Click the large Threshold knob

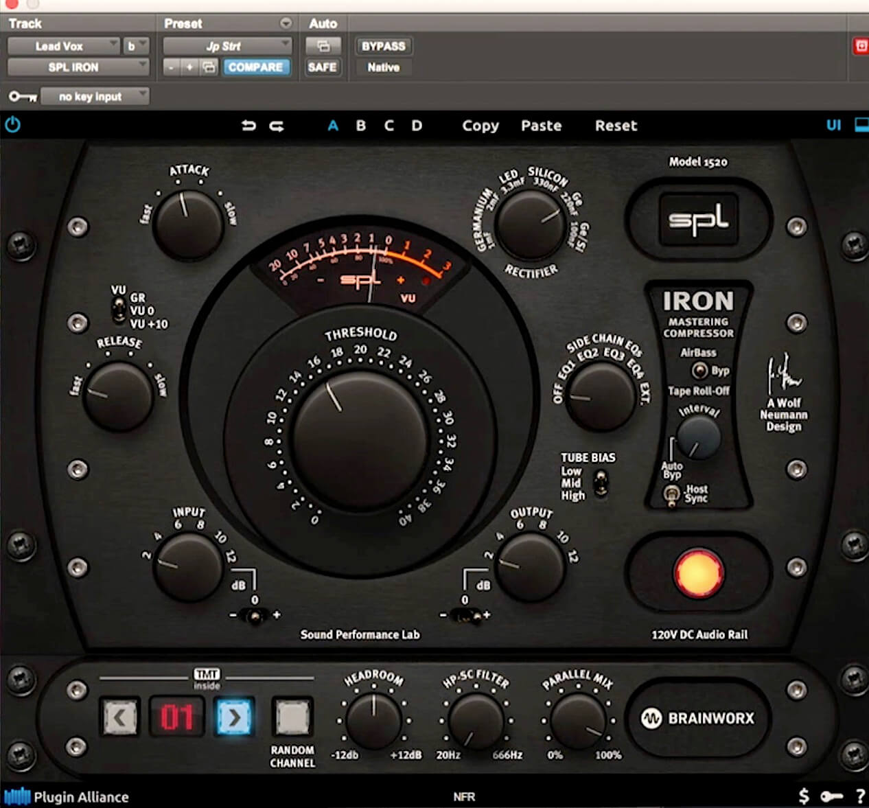[x=360, y=440]
